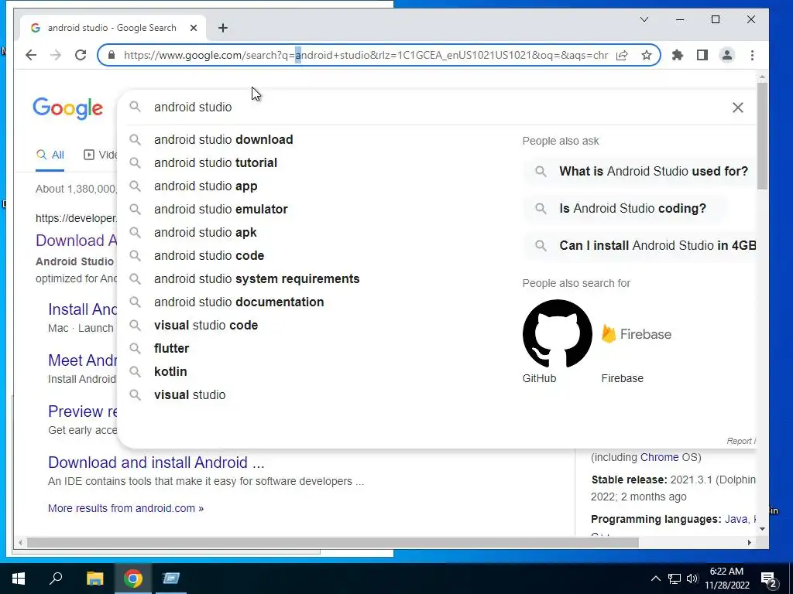Switch to the All results tab
The width and height of the screenshot is (793, 594).
[x=50, y=155]
